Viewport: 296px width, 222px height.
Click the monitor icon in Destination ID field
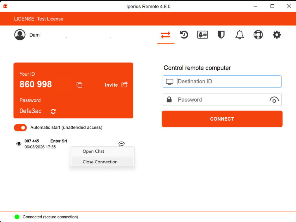(x=169, y=82)
